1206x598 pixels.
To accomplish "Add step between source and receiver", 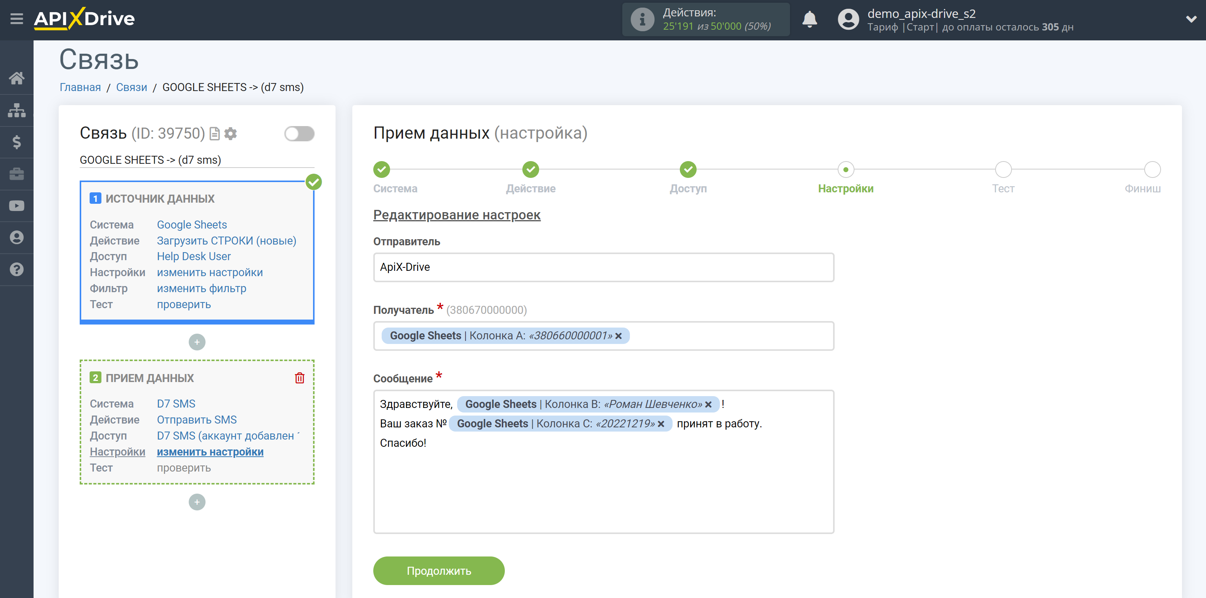I will point(197,342).
